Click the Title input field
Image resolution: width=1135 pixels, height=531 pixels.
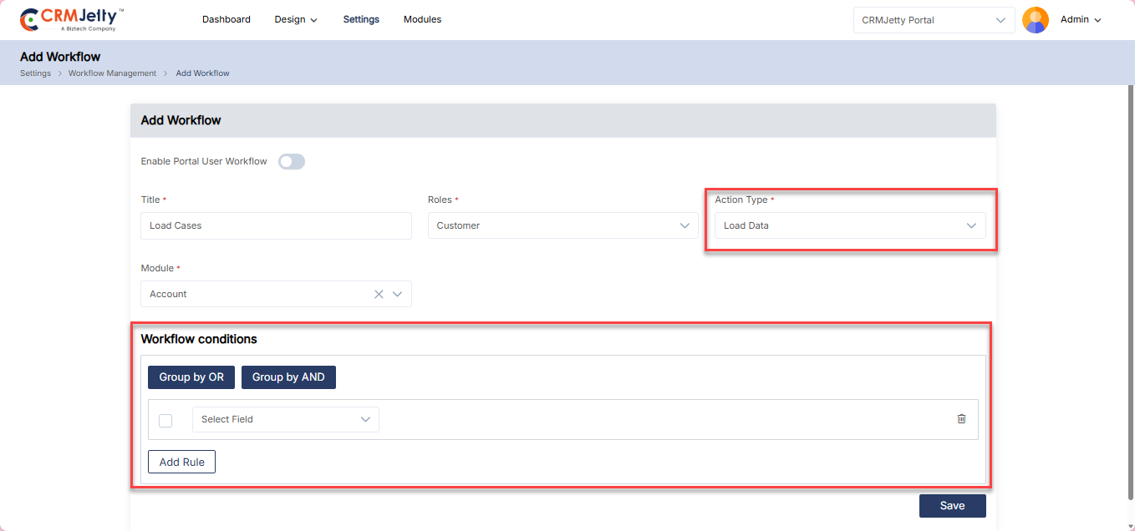tap(276, 225)
